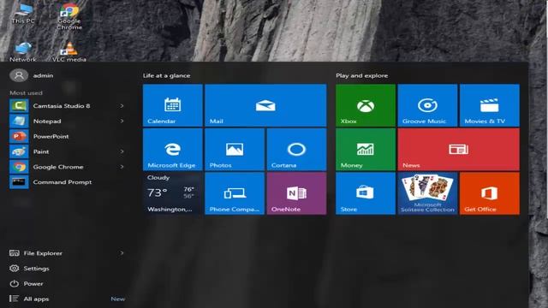Image resolution: width=548 pixels, height=308 pixels.
Task: Open the Mail tile
Action: pyautogui.click(x=265, y=105)
